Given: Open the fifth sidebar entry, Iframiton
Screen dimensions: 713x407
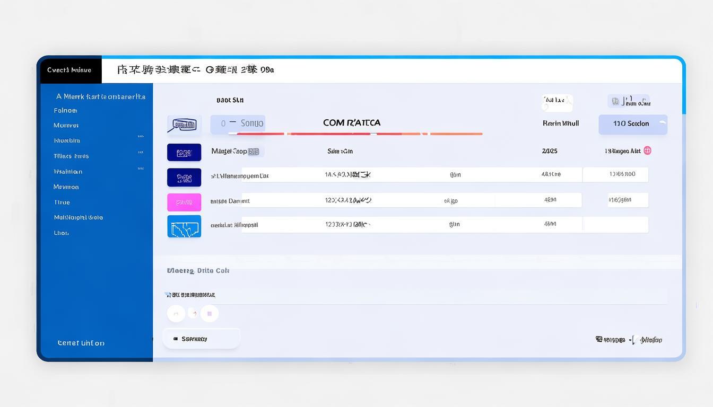Looking at the screenshot, I should coord(68,171).
